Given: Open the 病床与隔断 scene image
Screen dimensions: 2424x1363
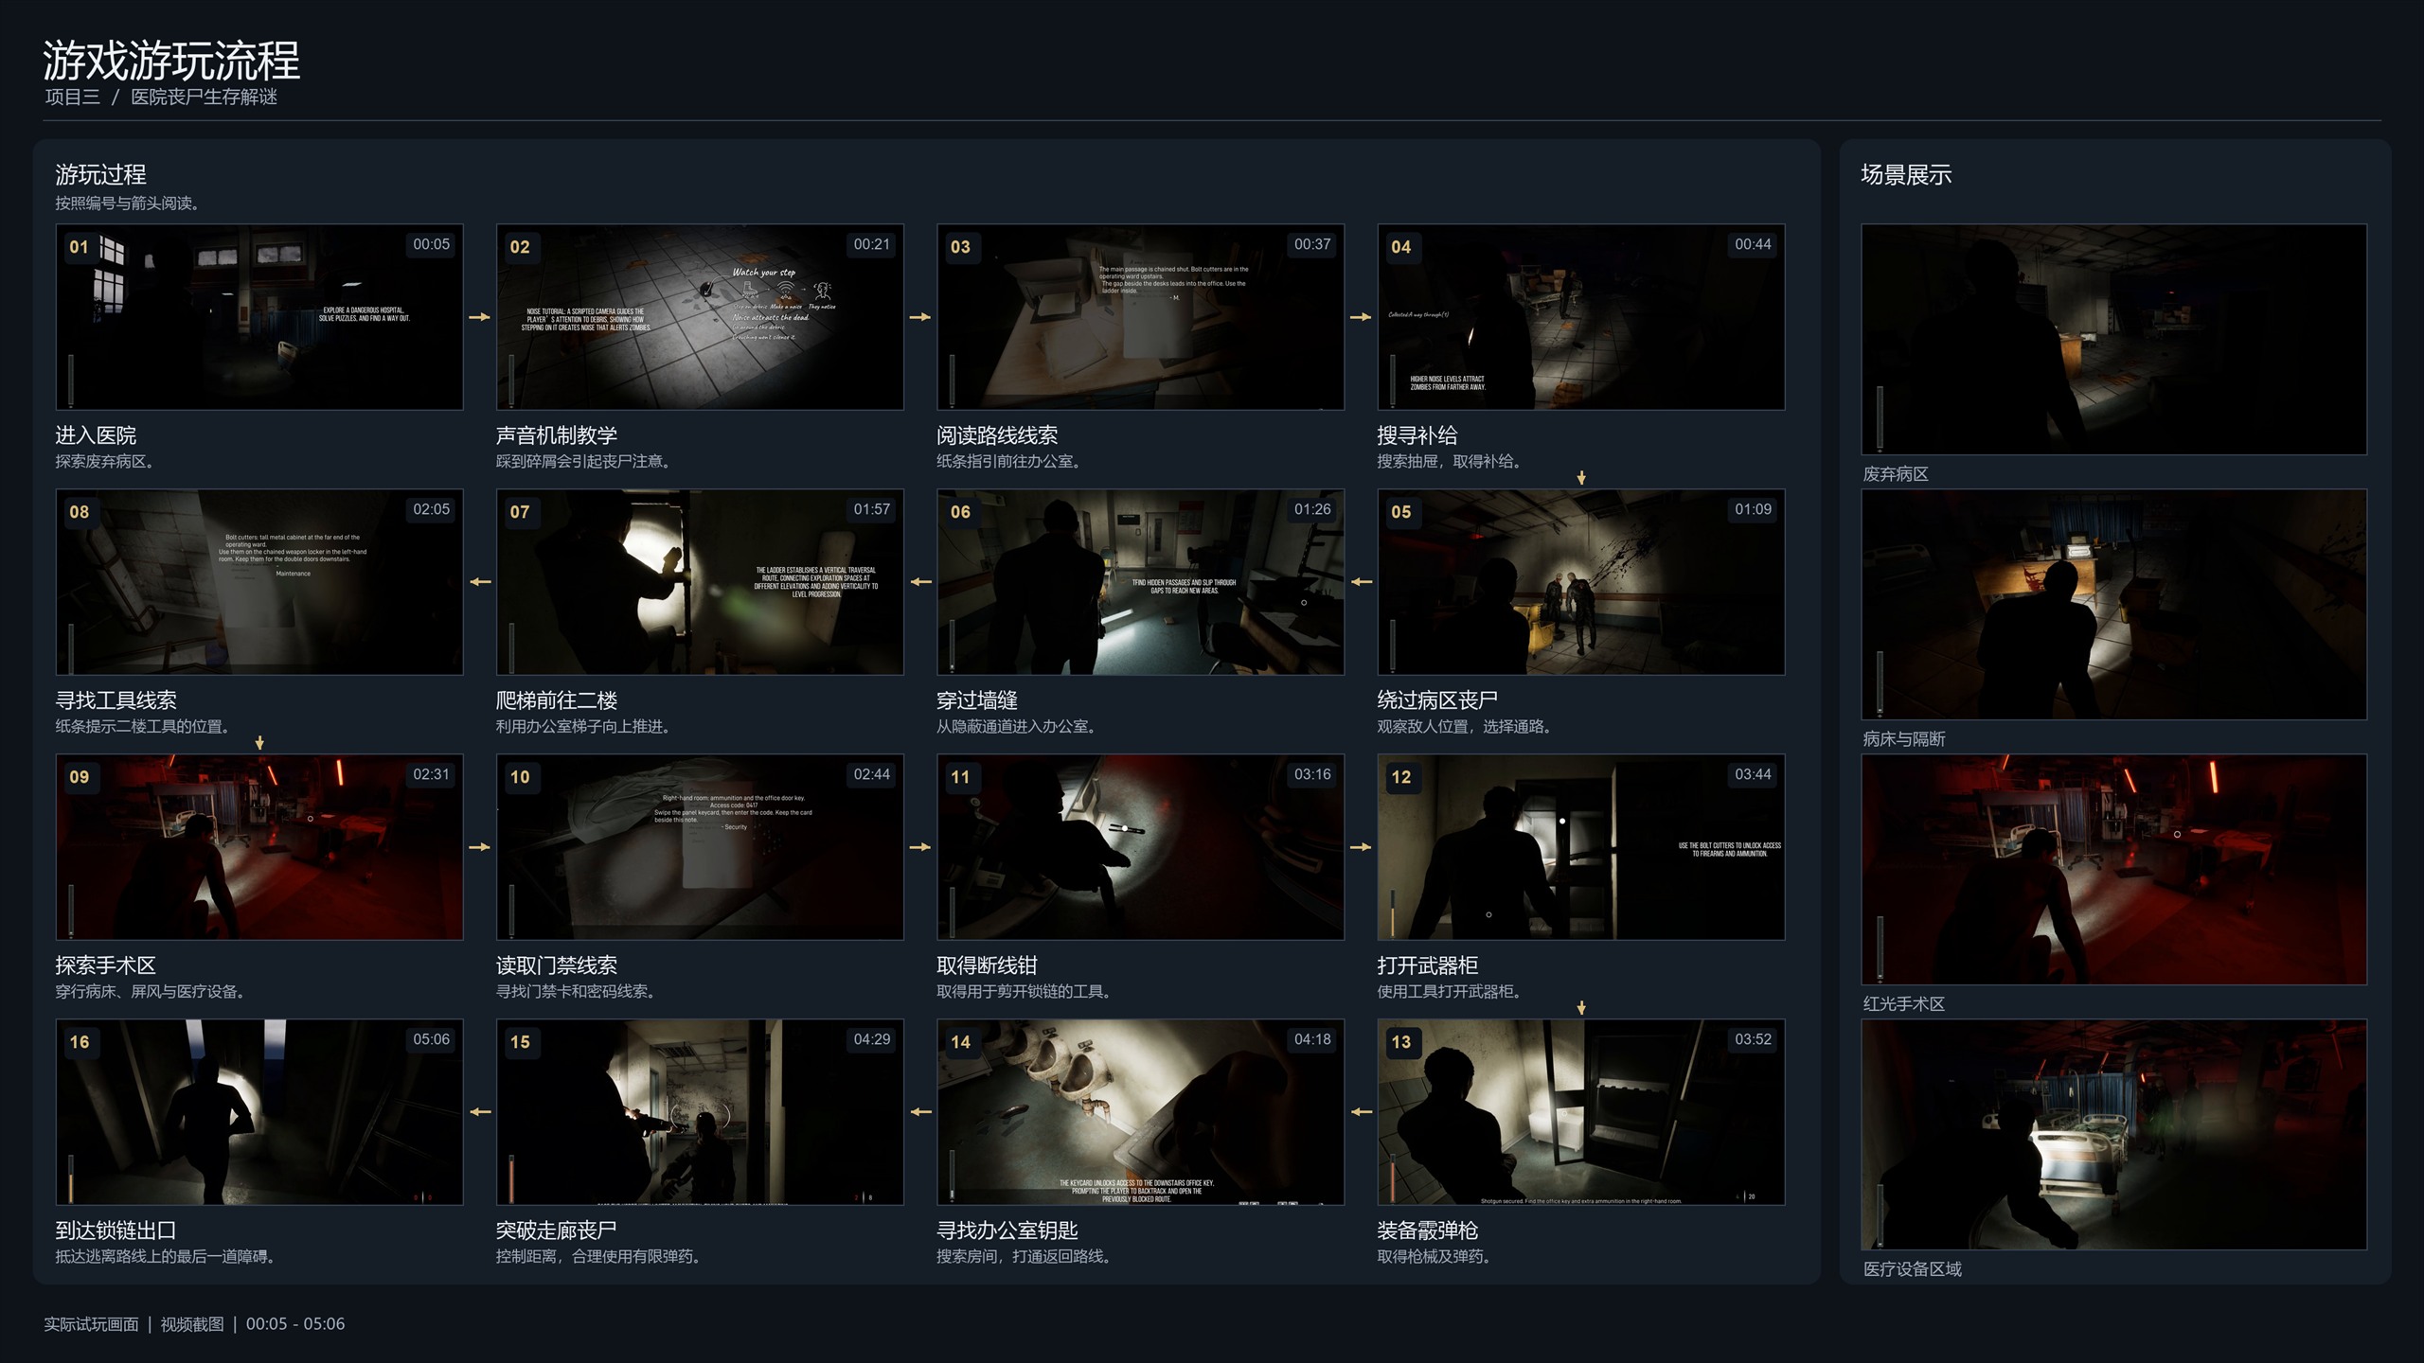Looking at the screenshot, I should (2113, 604).
